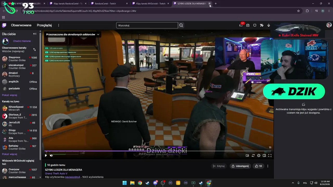This screenshot has width=333, height=187.
Task: Reload the page in Chrome
Action: click(16, 11)
